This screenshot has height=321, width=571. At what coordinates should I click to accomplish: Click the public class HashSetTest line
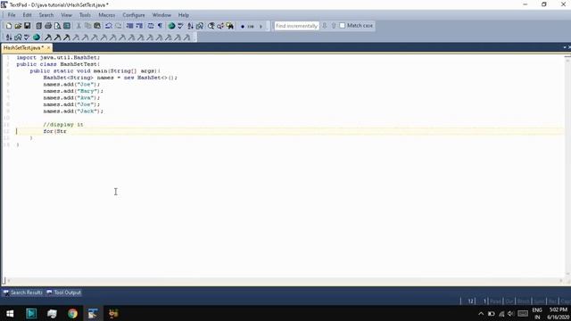[58, 64]
